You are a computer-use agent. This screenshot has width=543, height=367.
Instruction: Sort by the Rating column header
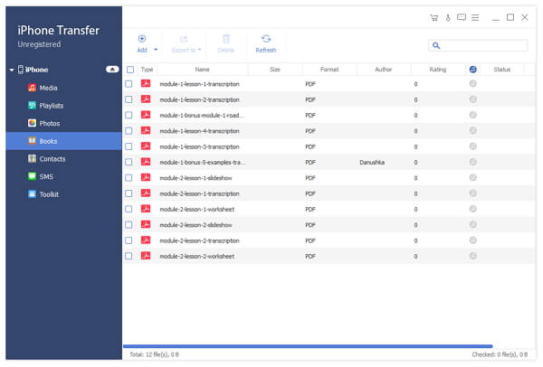pos(438,70)
